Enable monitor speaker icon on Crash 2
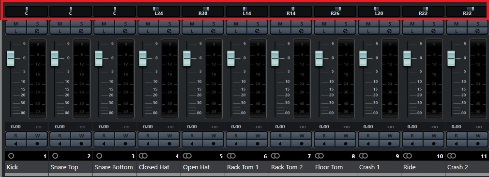The height and width of the screenshot is (177, 489). click(456, 143)
